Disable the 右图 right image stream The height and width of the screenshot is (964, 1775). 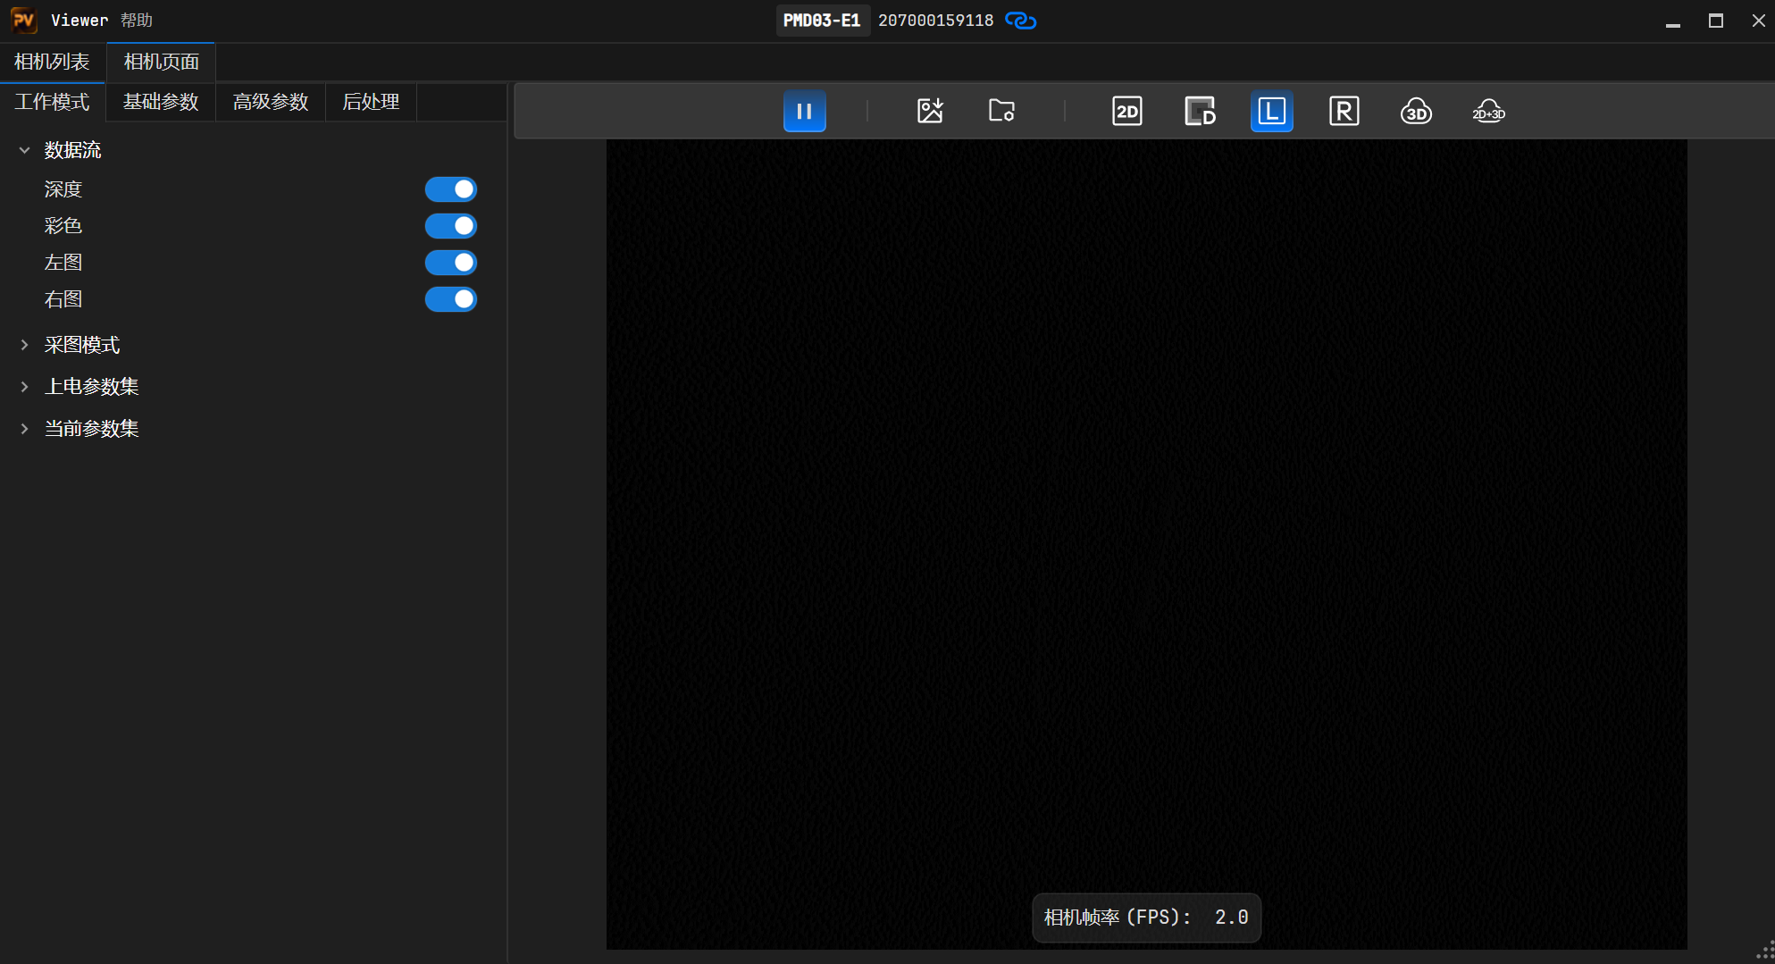(451, 299)
